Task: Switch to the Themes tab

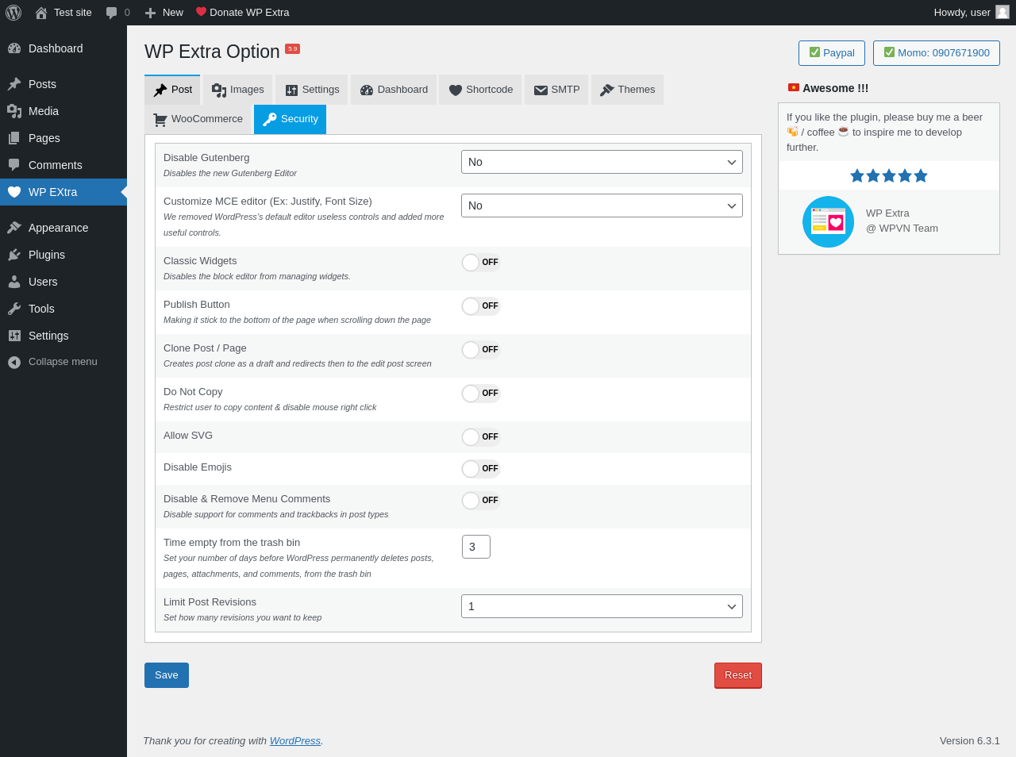Action: click(627, 90)
